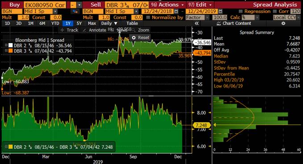
Task: Edit the Sell side BGN source field
Action: pyautogui.click(x=93, y=12)
